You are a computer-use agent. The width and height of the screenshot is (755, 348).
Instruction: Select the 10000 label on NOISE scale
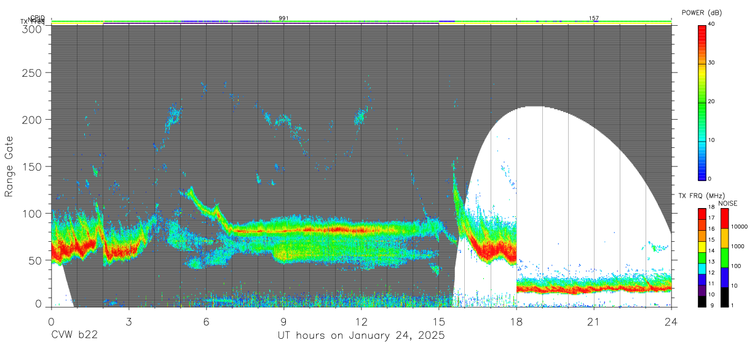click(x=740, y=227)
